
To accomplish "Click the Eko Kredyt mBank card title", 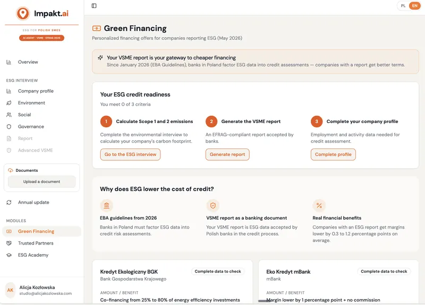I will click(x=288, y=272).
